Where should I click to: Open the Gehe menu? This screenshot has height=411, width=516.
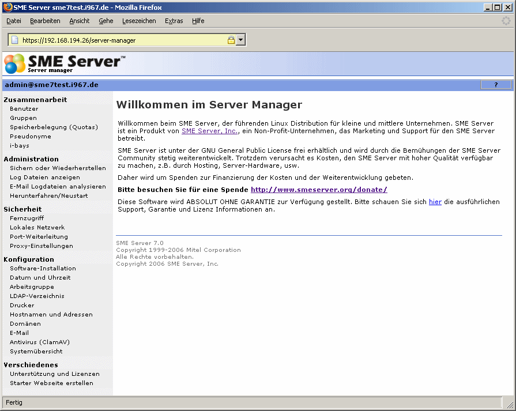(106, 21)
